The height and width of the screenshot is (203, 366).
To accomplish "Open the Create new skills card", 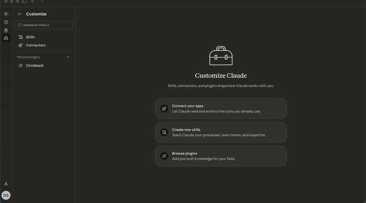I will [221, 133].
